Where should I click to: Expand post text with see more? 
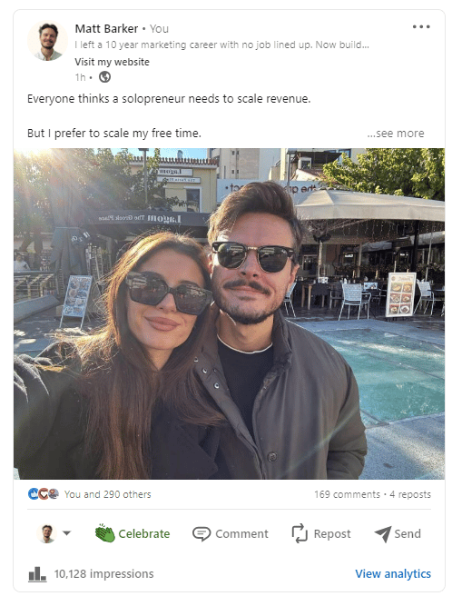[x=396, y=134]
